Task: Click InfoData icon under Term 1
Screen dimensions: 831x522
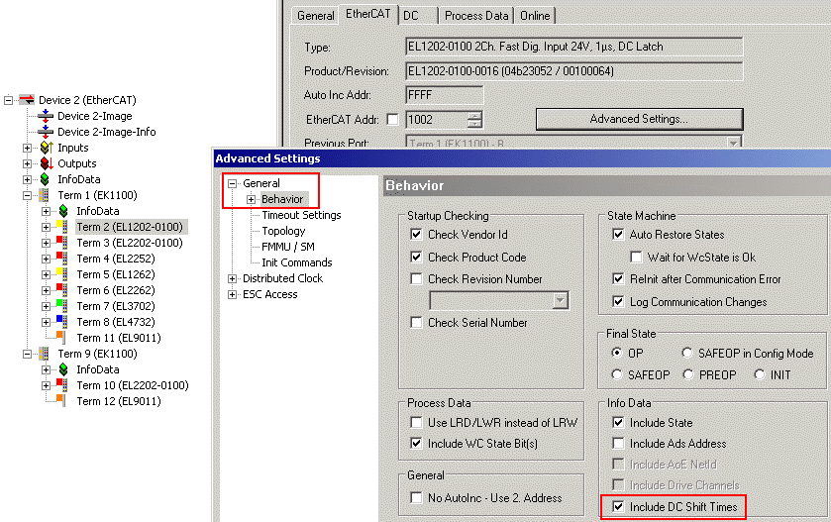Action: pyautogui.click(x=63, y=211)
